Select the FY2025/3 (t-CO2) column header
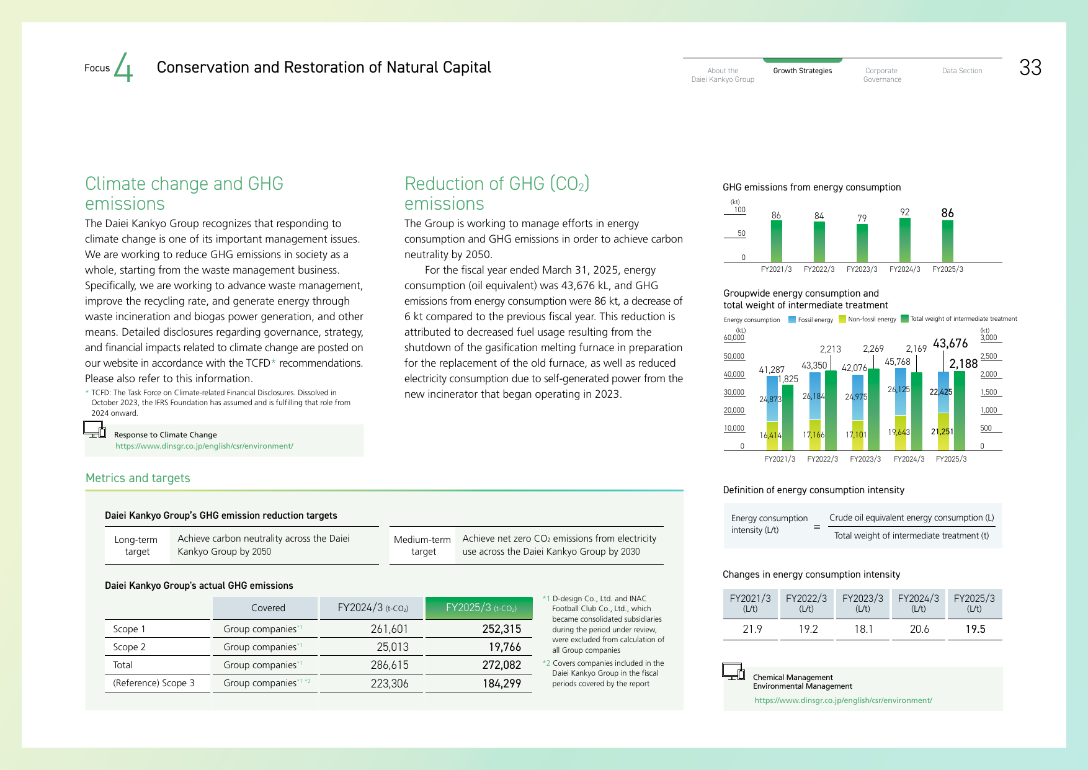This screenshot has width=1088, height=770. pyautogui.click(x=479, y=608)
